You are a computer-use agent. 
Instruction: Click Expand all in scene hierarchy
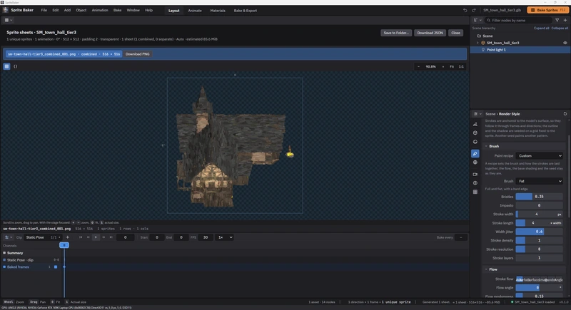542,28
